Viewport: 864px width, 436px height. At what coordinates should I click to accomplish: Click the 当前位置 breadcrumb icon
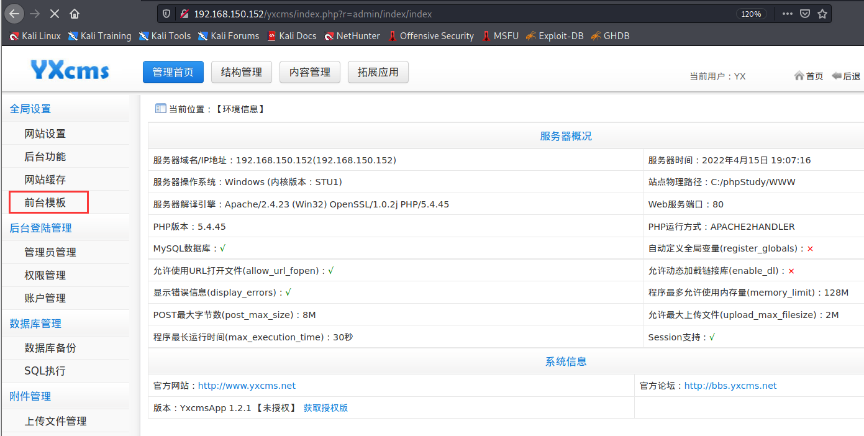point(160,109)
